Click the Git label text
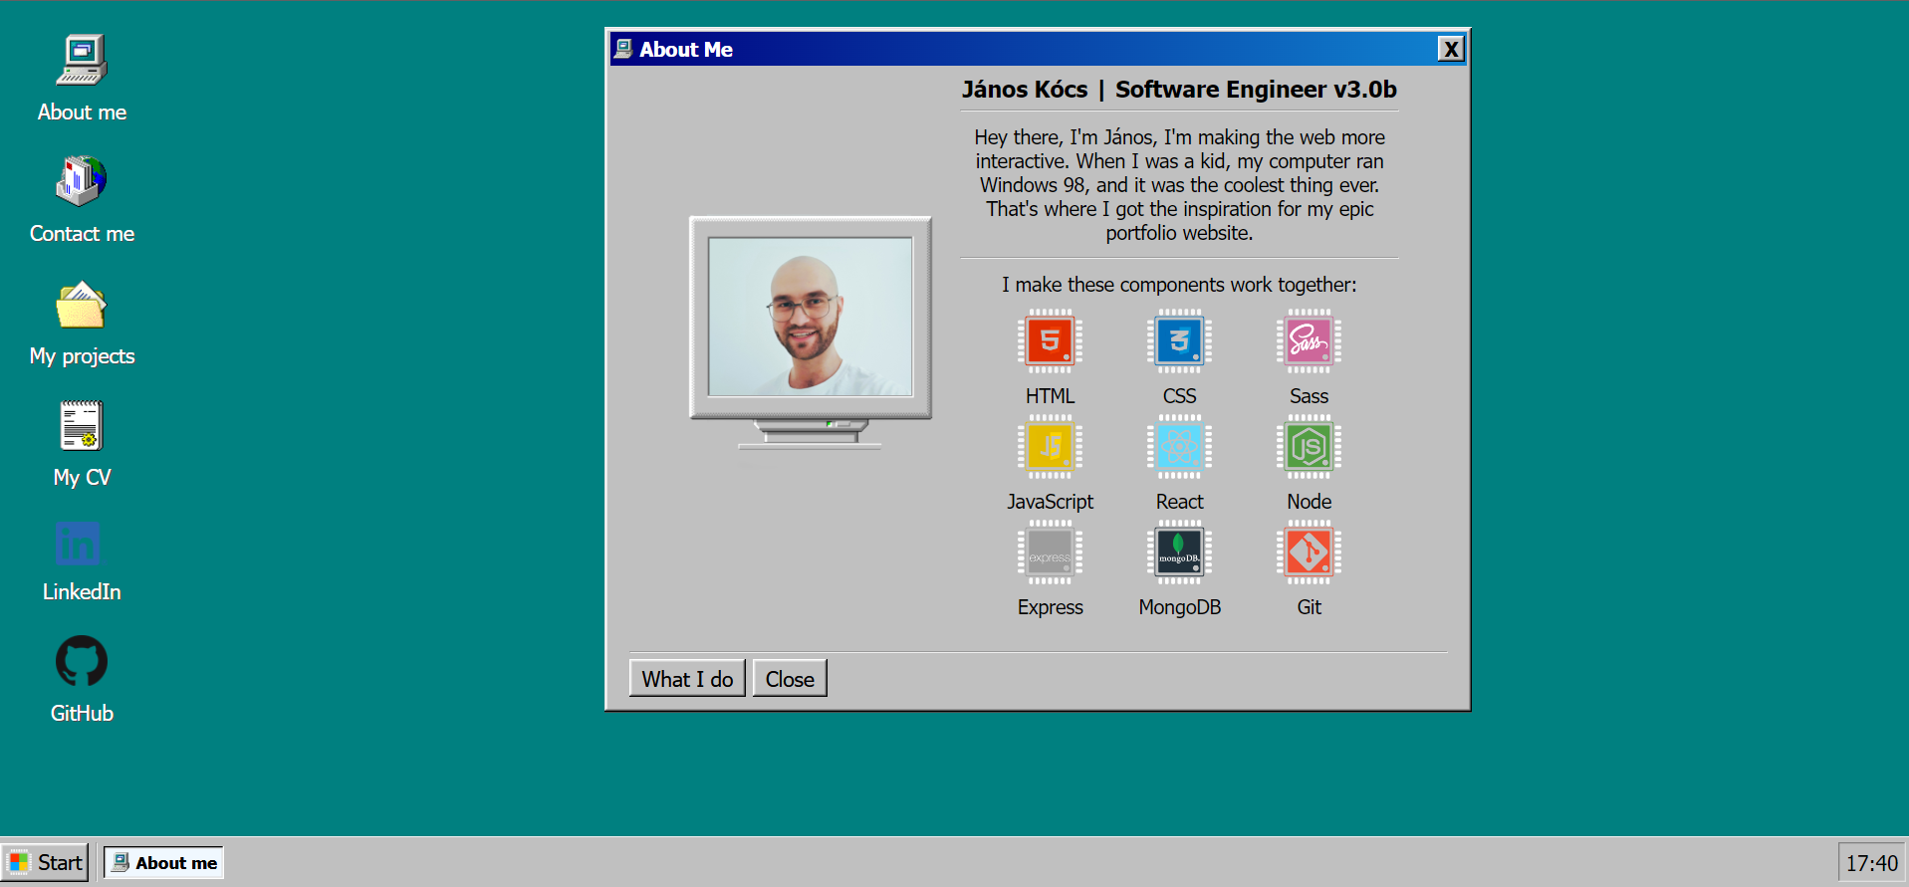1909x887 pixels. tap(1309, 607)
